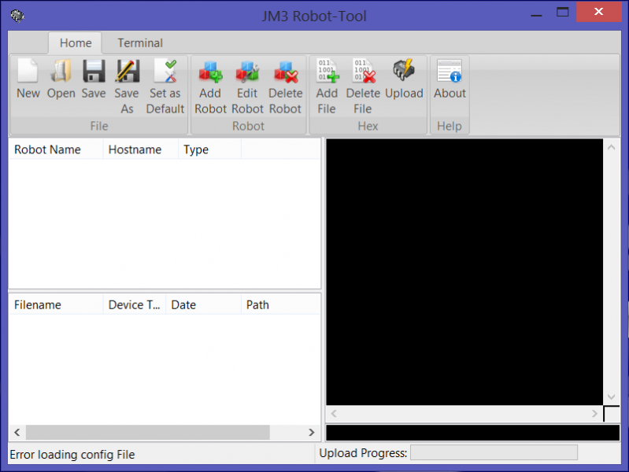629x472 pixels.
Task: Add a new robot
Action: 210,72
